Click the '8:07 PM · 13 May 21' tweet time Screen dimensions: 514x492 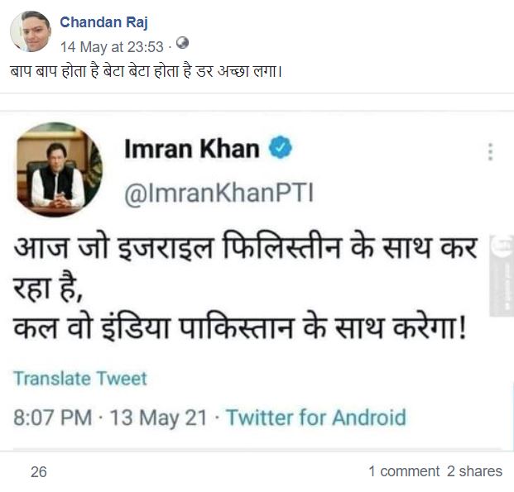pos(110,417)
